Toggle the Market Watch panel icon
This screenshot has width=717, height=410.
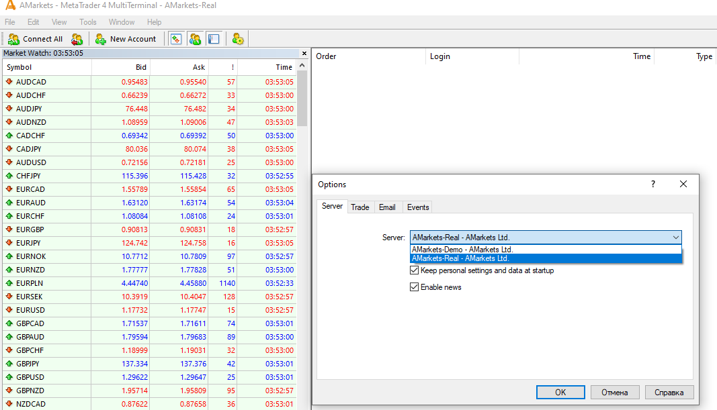pos(176,39)
